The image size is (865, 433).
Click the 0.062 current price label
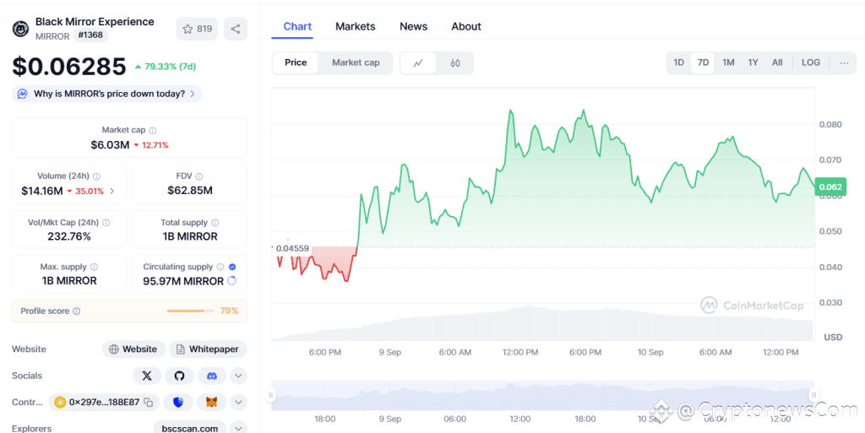tap(830, 187)
